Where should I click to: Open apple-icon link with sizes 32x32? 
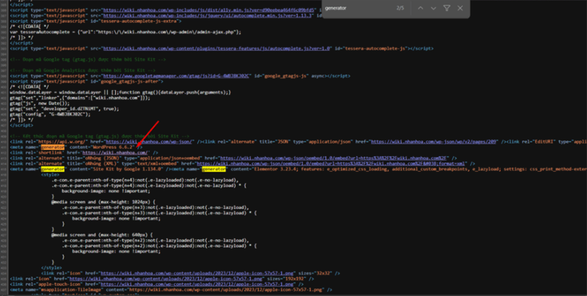point(198,273)
